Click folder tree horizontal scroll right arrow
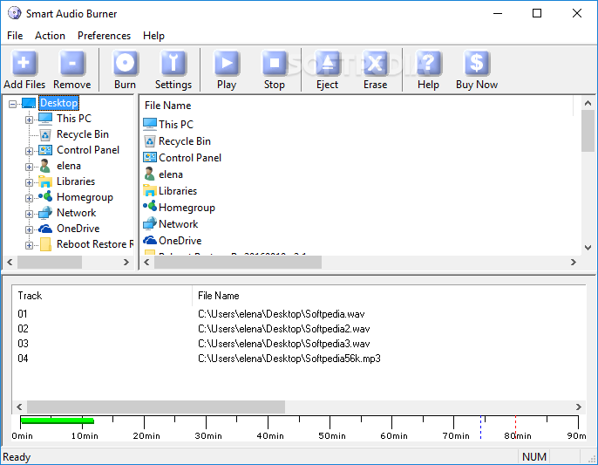This screenshot has width=598, height=465. click(x=126, y=263)
